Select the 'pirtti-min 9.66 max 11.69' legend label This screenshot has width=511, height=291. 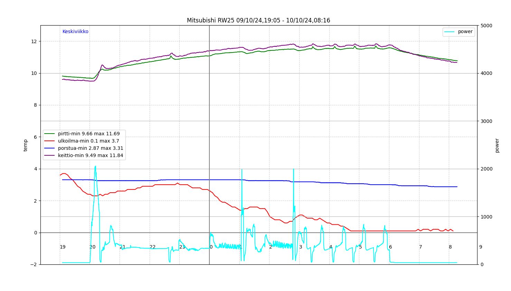click(89, 134)
